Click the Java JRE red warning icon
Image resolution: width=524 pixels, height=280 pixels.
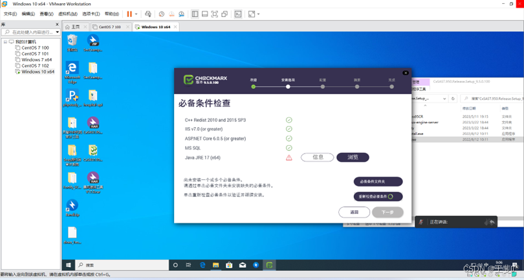tap(289, 157)
